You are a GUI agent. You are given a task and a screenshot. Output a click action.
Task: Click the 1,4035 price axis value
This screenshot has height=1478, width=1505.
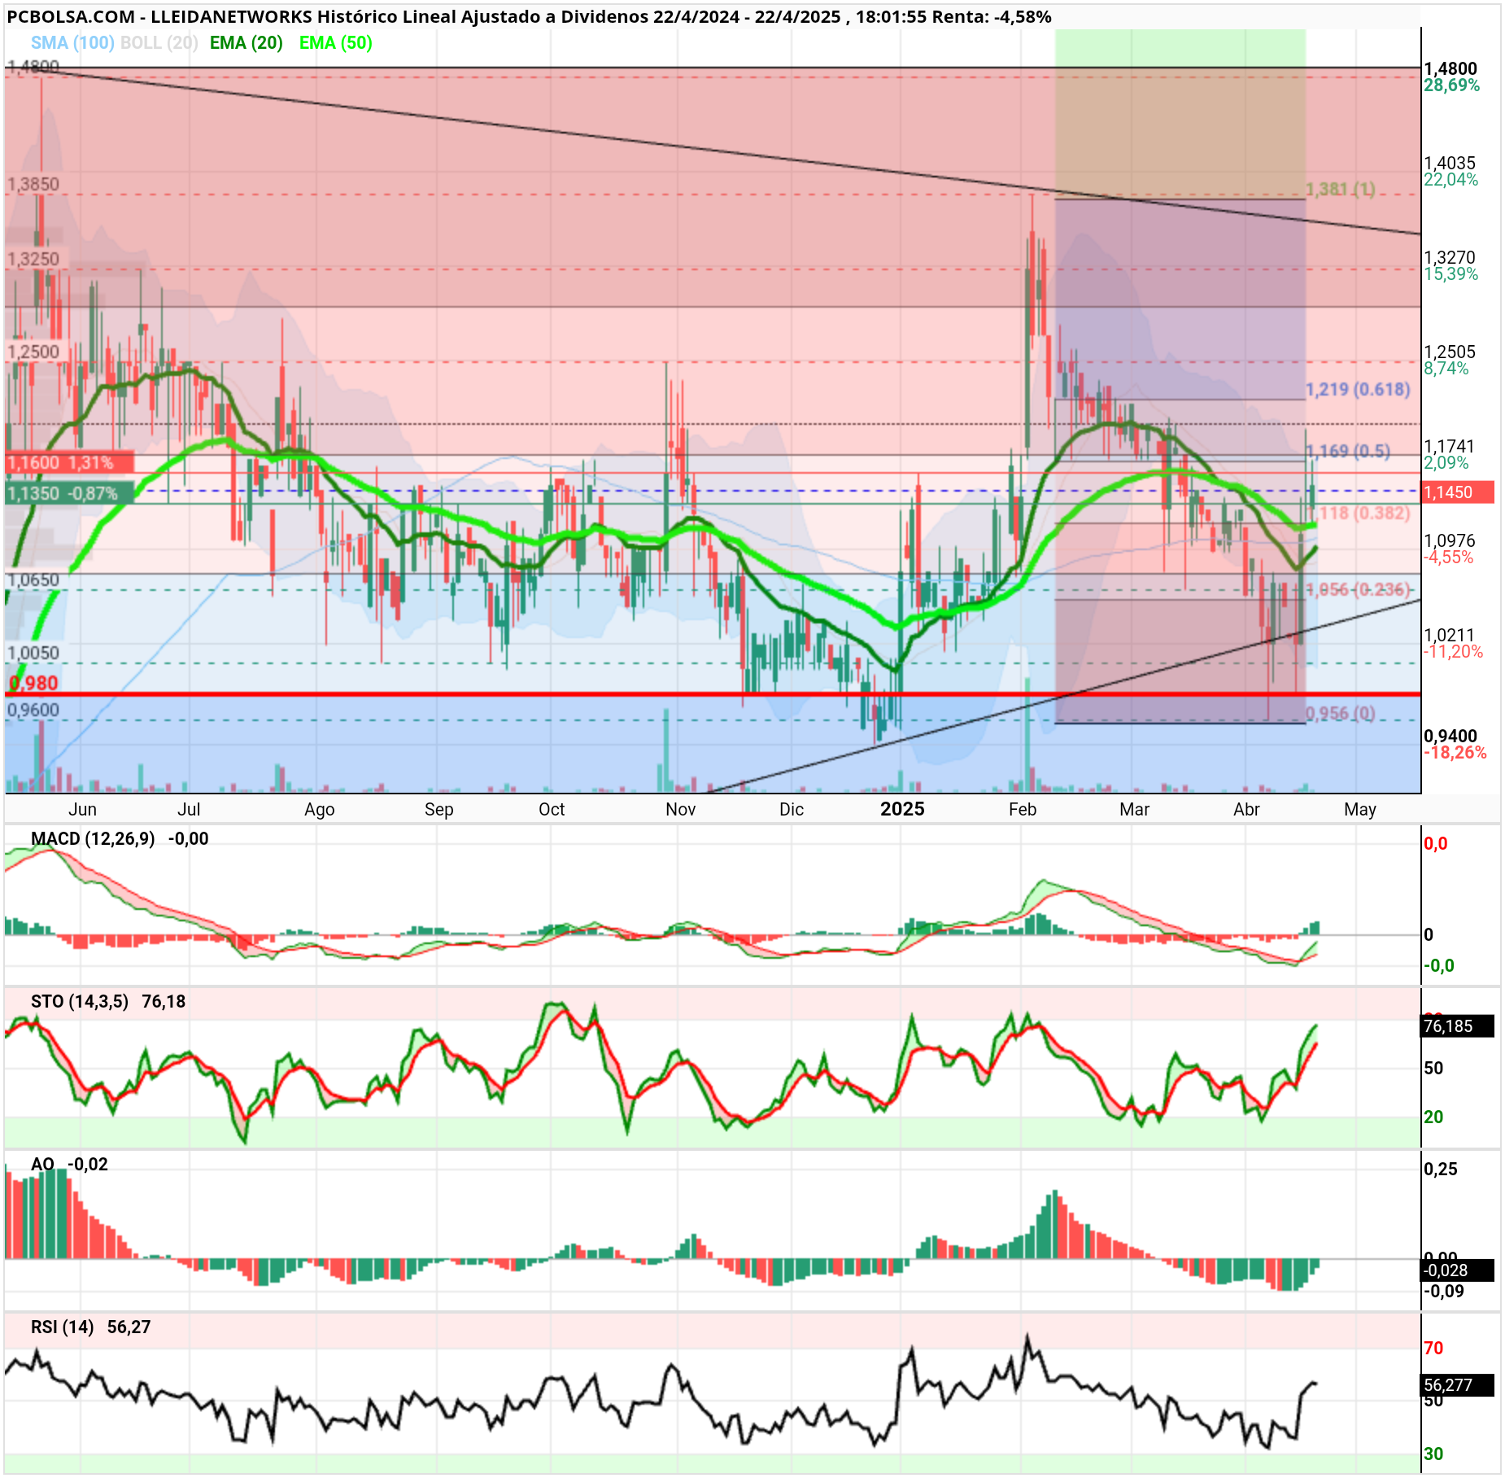click(1450, 163)
